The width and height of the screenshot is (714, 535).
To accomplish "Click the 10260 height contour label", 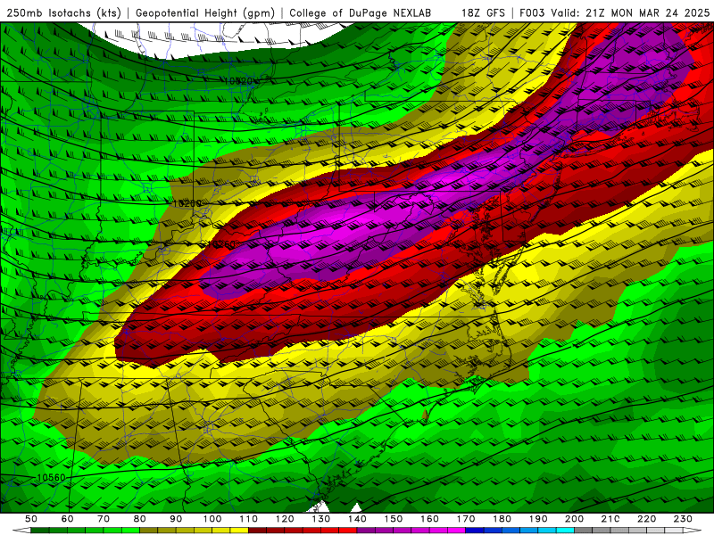I will point(222,244).
